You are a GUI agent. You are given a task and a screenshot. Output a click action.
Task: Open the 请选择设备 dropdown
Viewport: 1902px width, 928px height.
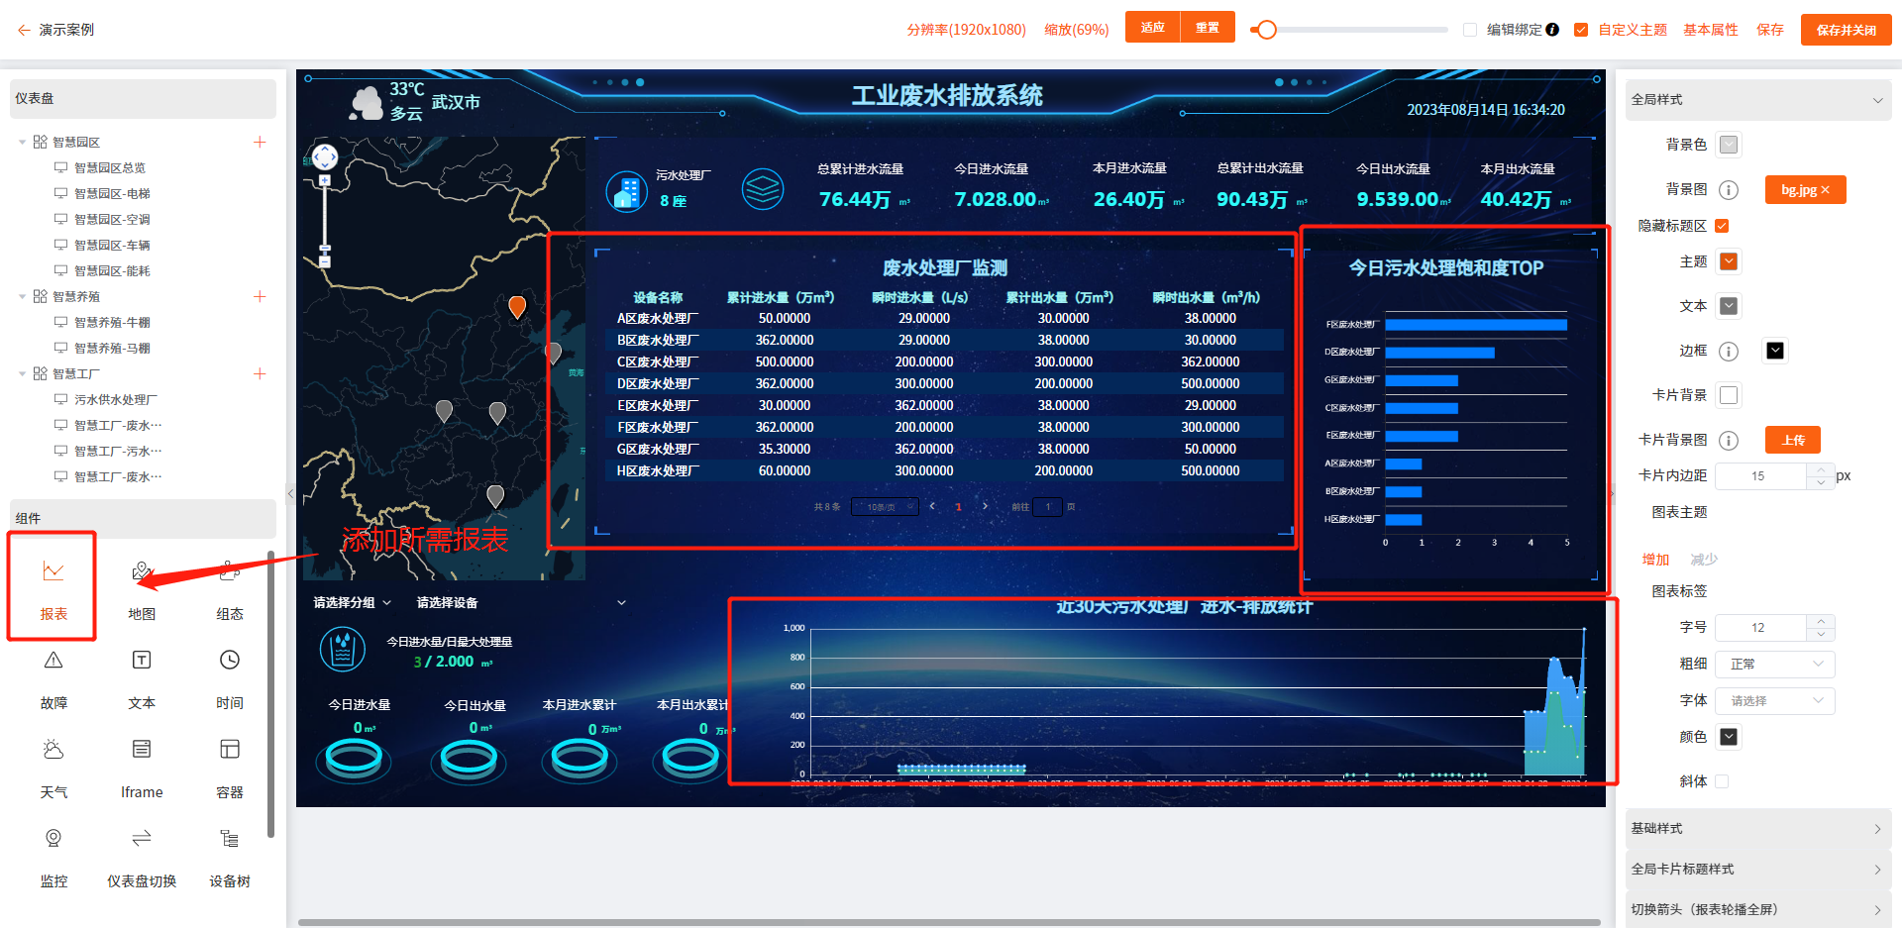[x=521, y=602]
